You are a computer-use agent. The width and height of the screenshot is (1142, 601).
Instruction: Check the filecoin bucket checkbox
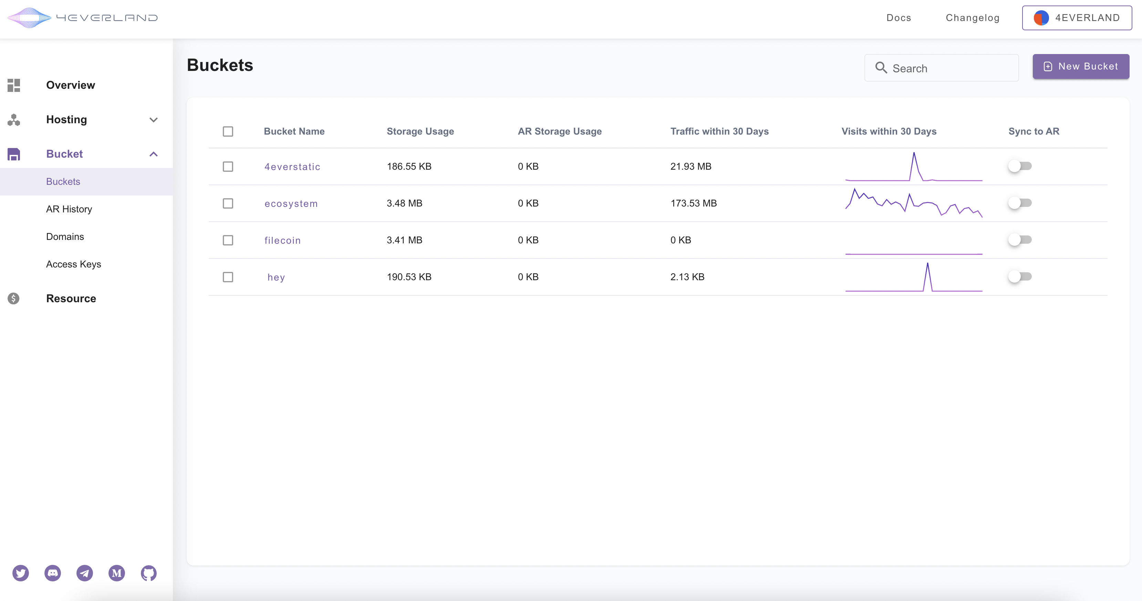(x=228, y=240)
